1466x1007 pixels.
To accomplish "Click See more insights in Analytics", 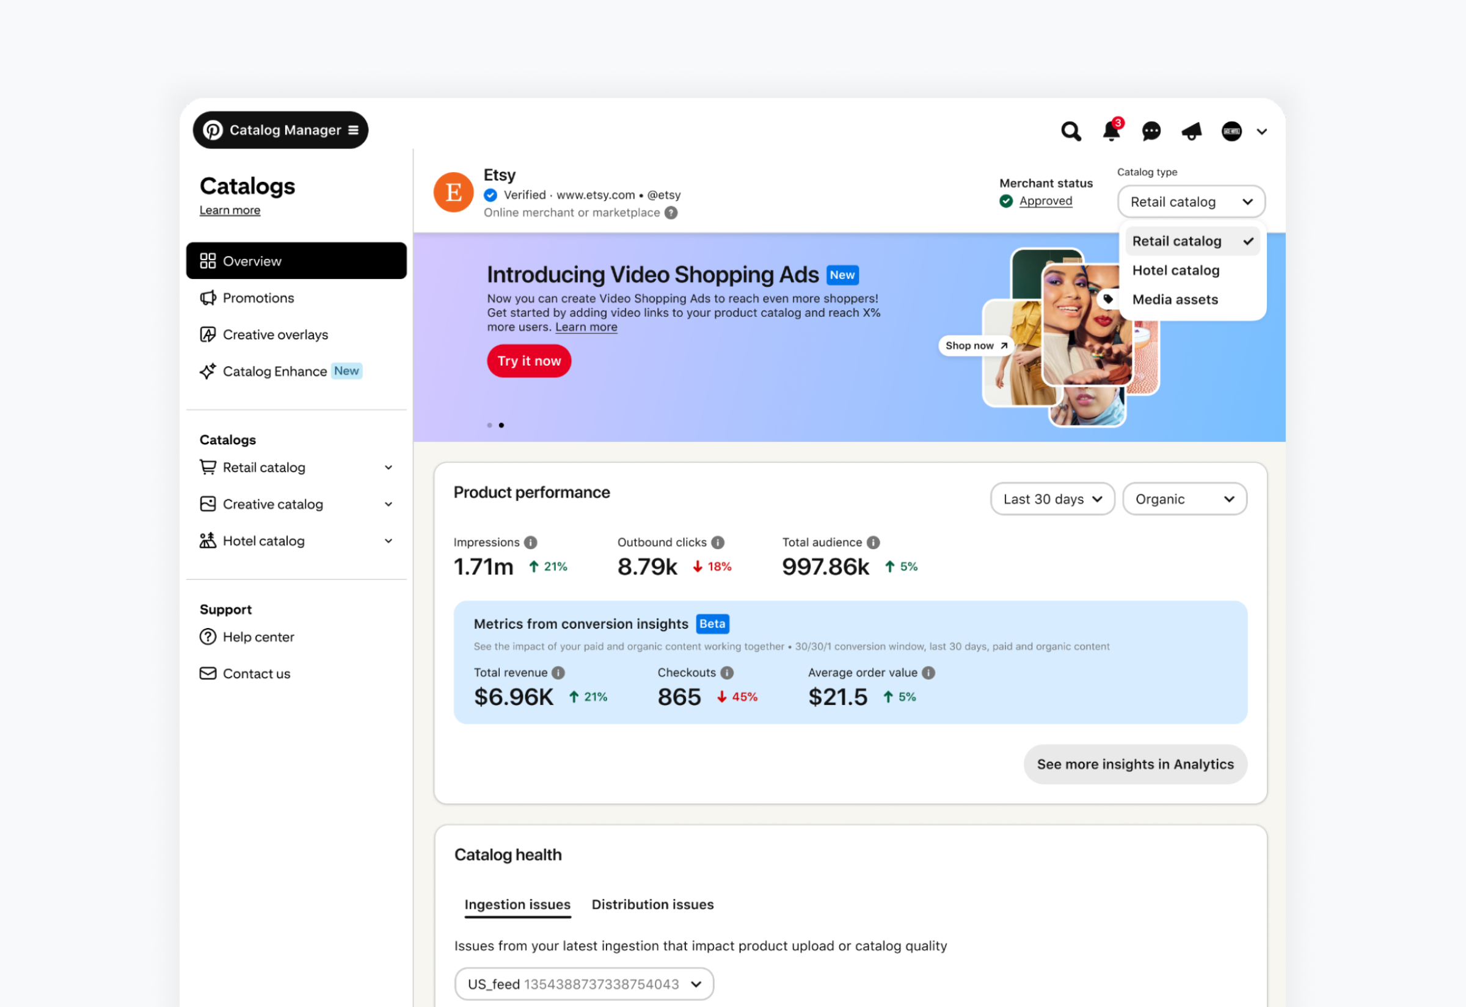I will point(1134,765).
